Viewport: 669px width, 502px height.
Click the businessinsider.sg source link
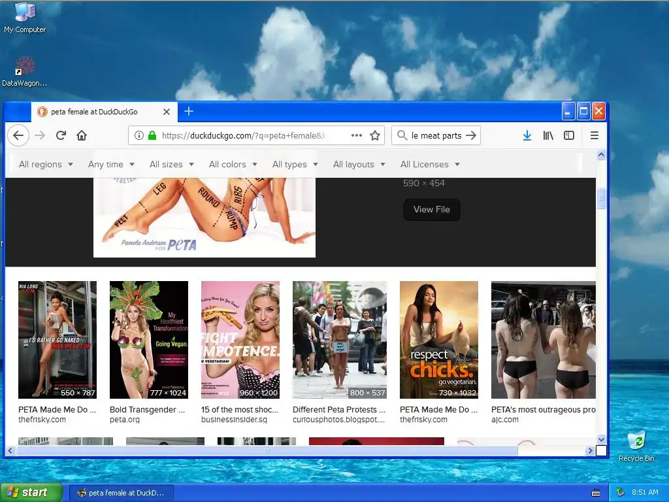pyautogui.click(x=235, y=420)
